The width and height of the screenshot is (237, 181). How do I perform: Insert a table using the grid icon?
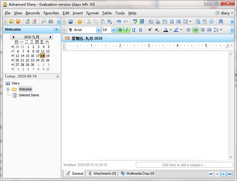(x=185, y=21)
